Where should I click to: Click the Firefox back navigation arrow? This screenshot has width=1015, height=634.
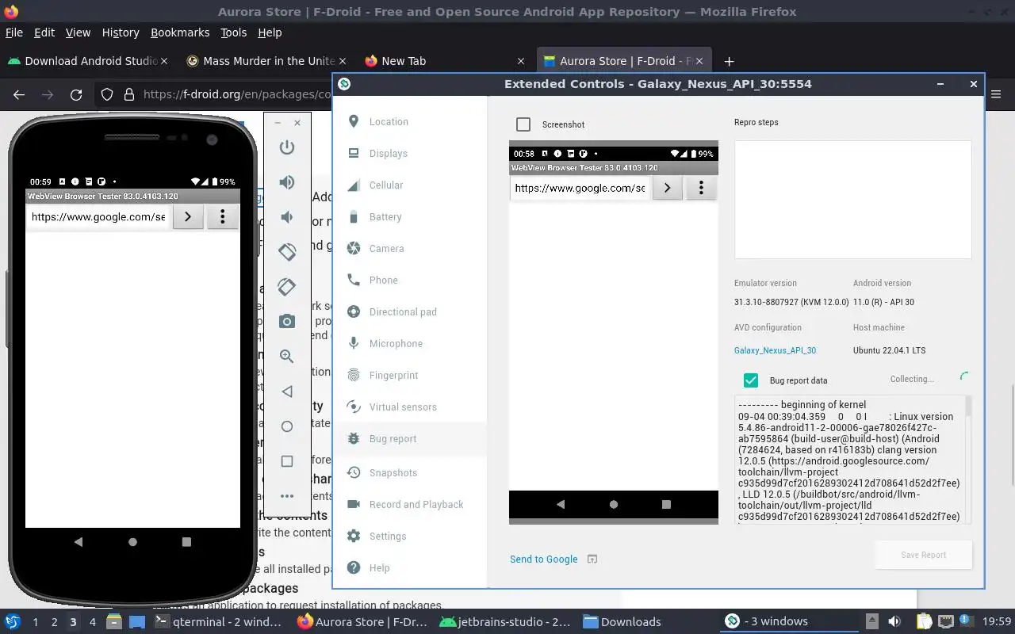point(19,94)
